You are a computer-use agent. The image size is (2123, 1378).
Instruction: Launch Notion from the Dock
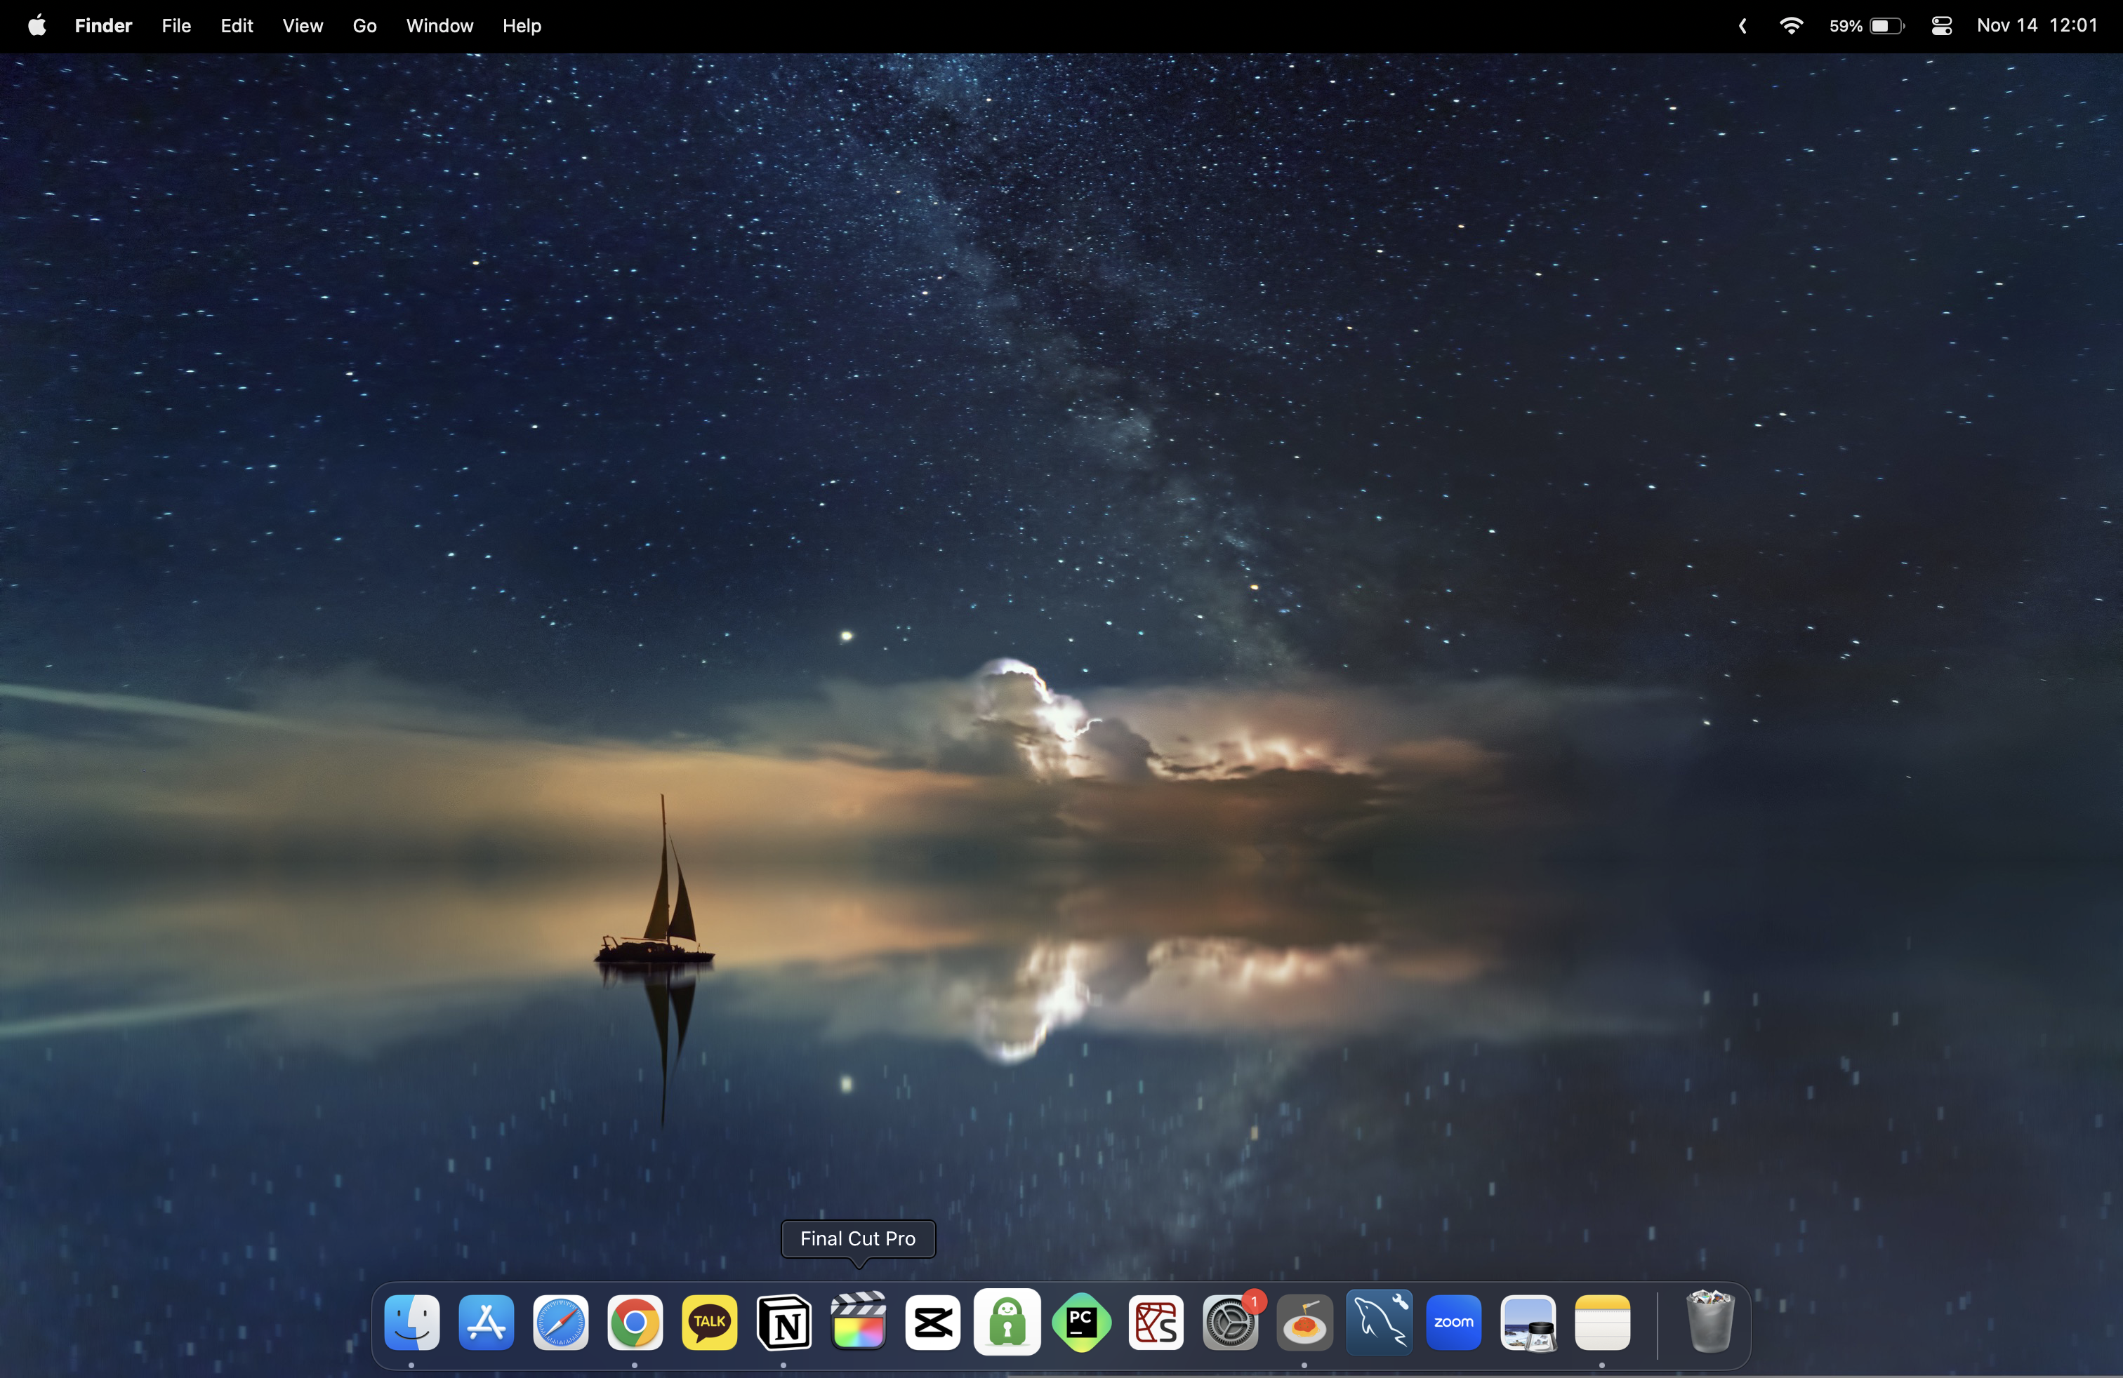(x=784, y=1322)
